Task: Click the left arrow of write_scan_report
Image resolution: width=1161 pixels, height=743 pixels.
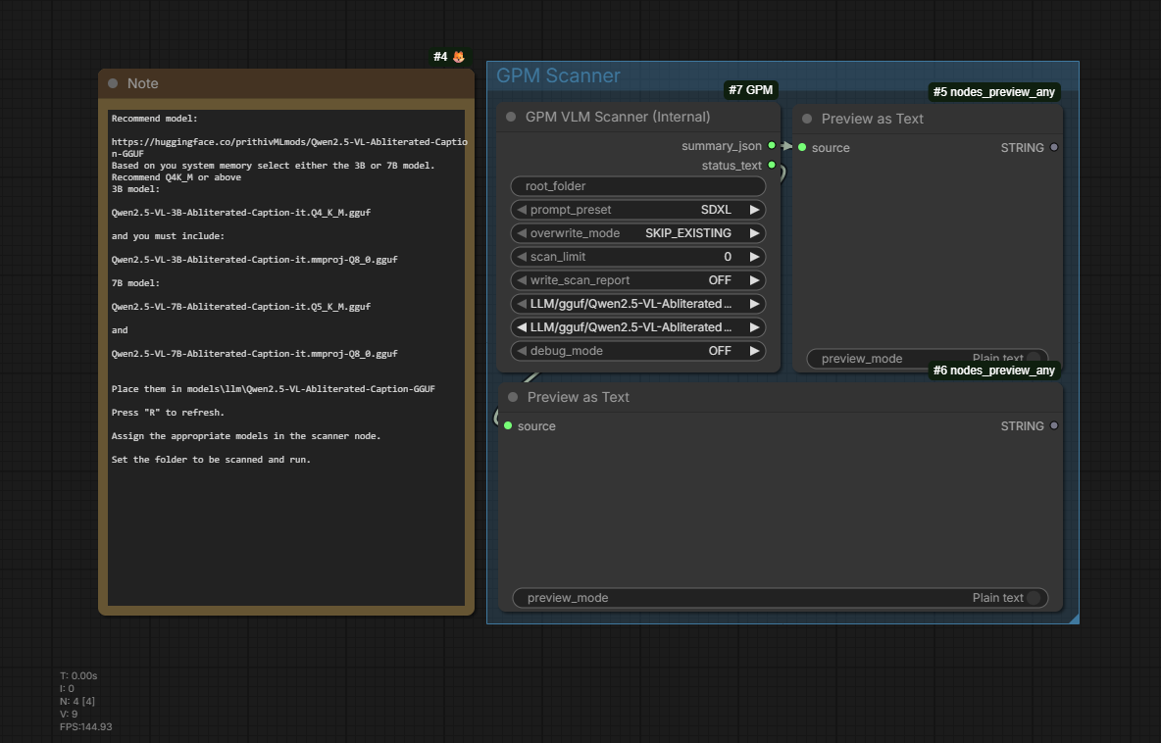Action: (522, 280)
